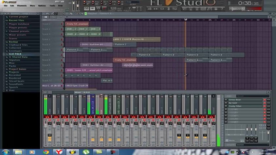The width and height of the screenshot is (276, 155).
Task: Expand GLD PACK folder in browser
Action: pyautogui.click(x=15, y=54)
